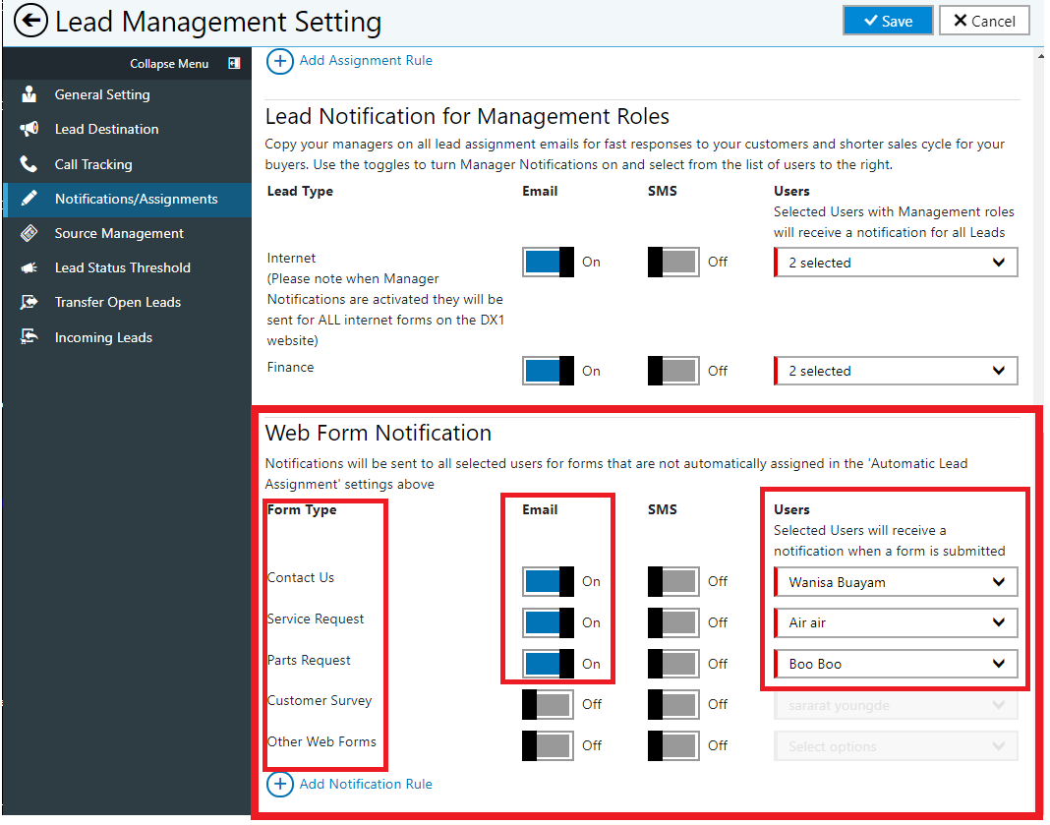Open Other Web Forms 'Select options' dropdown
The height and width of the screenshot is (825, 1050).
896,746
